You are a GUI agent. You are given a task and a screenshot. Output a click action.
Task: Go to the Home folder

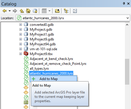point(28,11)
